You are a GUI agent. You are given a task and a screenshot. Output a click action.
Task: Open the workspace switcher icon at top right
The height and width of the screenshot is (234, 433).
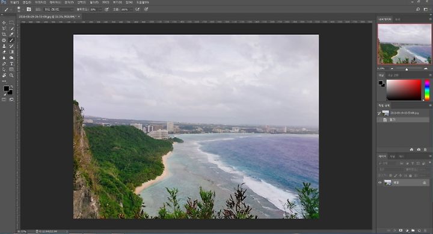coord(426,9)
